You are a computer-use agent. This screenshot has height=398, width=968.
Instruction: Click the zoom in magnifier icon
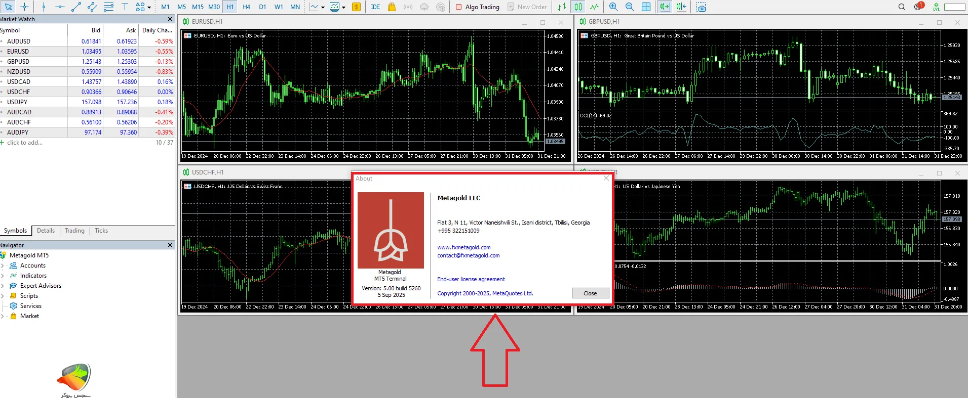coord(613,7)
